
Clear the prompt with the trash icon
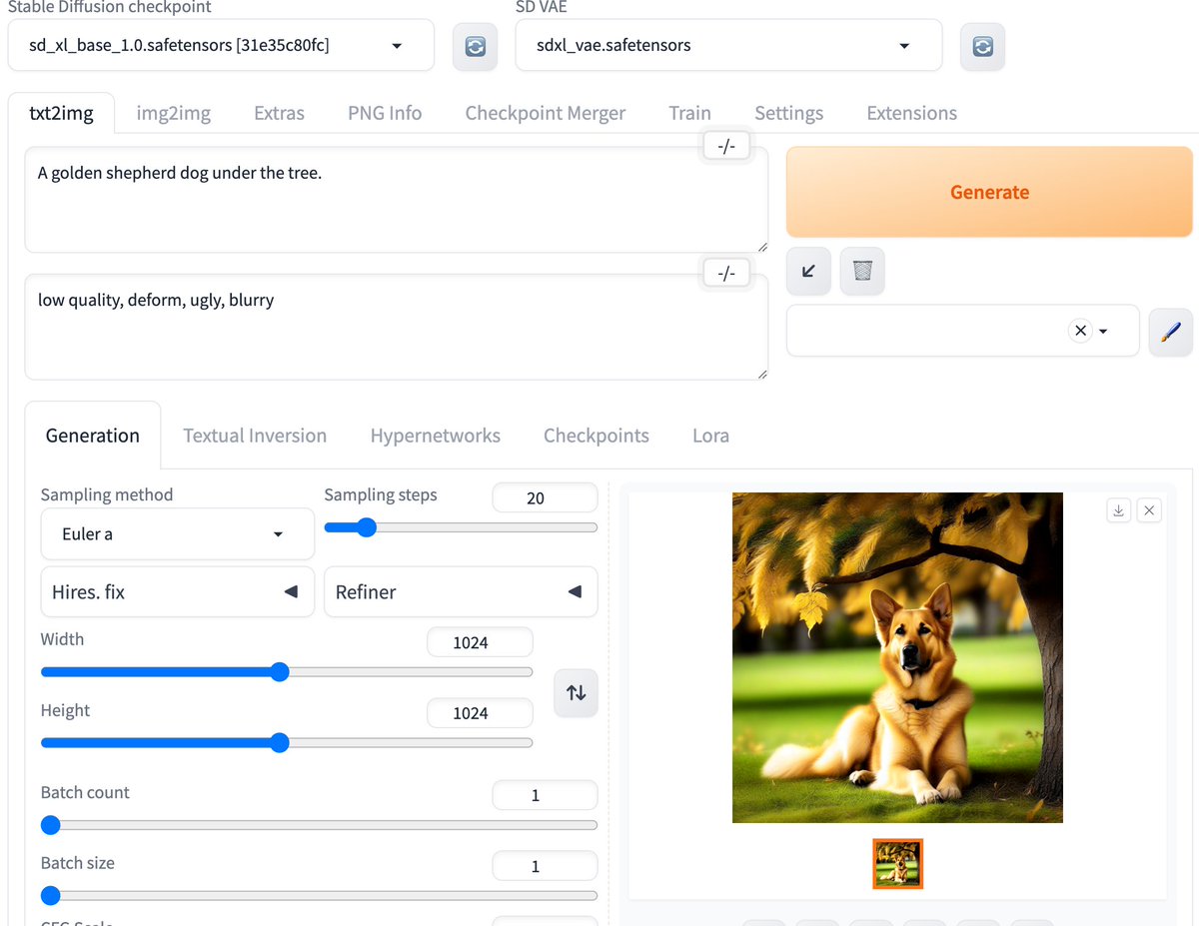[x=862, y=271]
